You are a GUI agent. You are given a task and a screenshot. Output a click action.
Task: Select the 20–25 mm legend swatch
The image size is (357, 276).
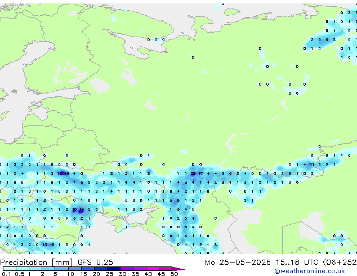[x=101, y=269]
